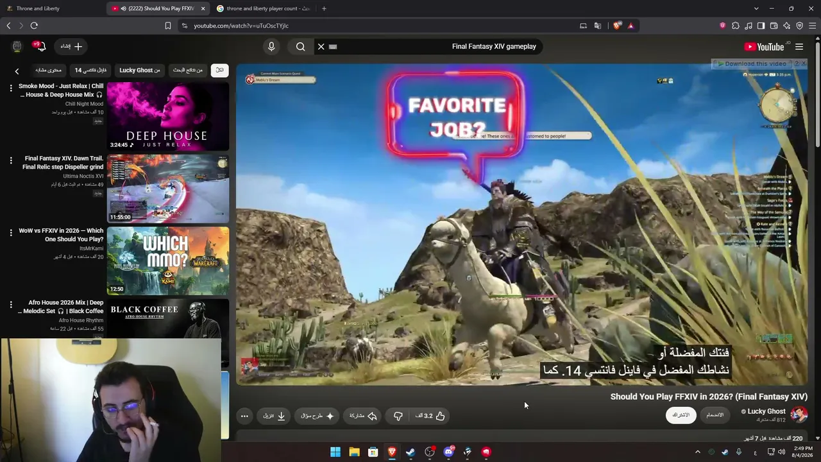This screenshot has height=462, width=821.
Task: Open a new browser tab
Action: 324,8
